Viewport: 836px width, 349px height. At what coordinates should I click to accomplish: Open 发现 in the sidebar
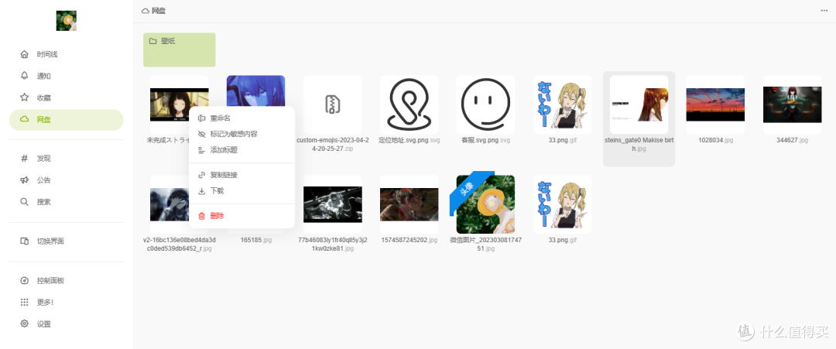[66, 158]
